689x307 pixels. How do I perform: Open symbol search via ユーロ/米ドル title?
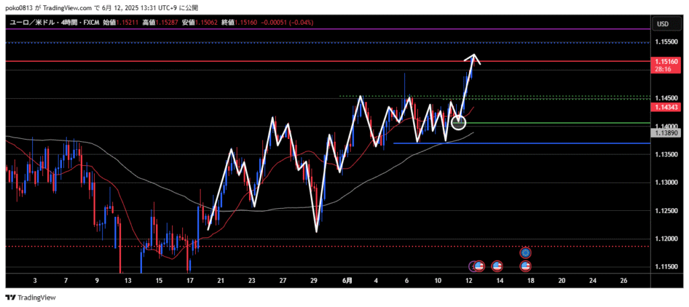pos(32,23)
